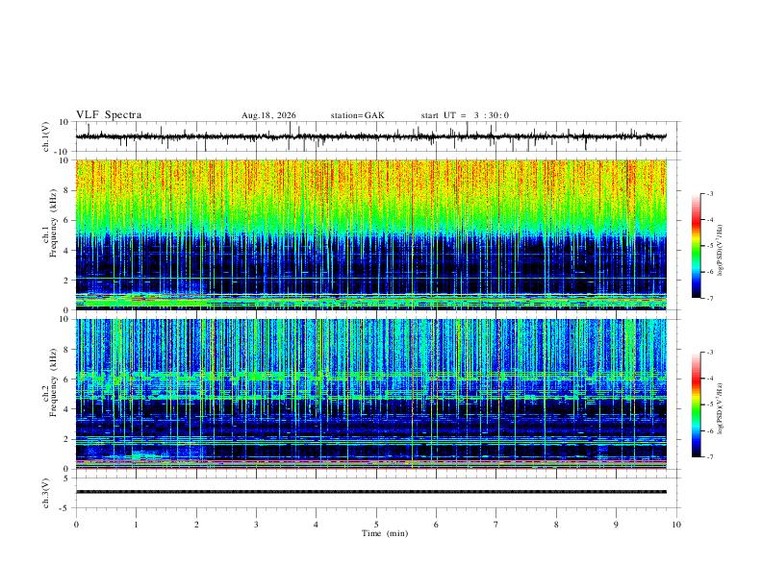Click the ch.1(V) waveform axis label
The width and height of the screenshot is (762, 588).
click(46, 136)
